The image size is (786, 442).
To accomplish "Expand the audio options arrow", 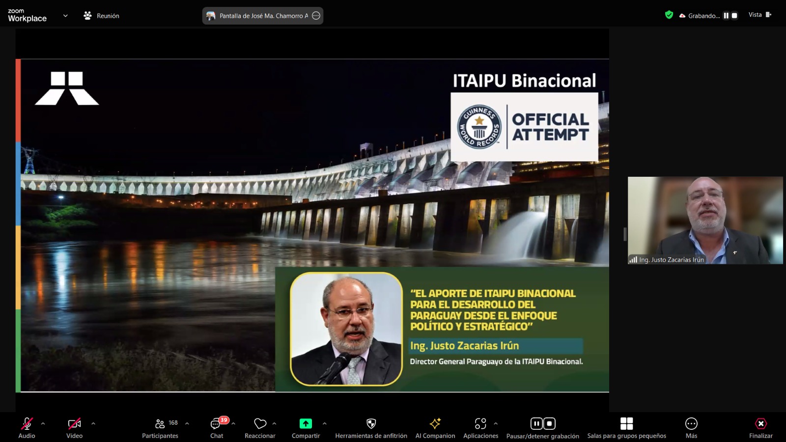I will [43, 423].
